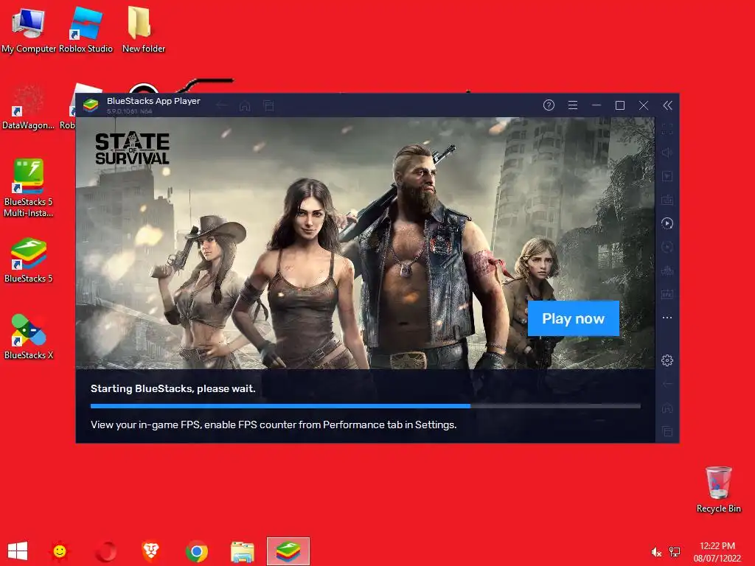Click the FPS counter tip text
Image resolution: width=755 pixels, height=566 pixels.
(x=274, y=424)
